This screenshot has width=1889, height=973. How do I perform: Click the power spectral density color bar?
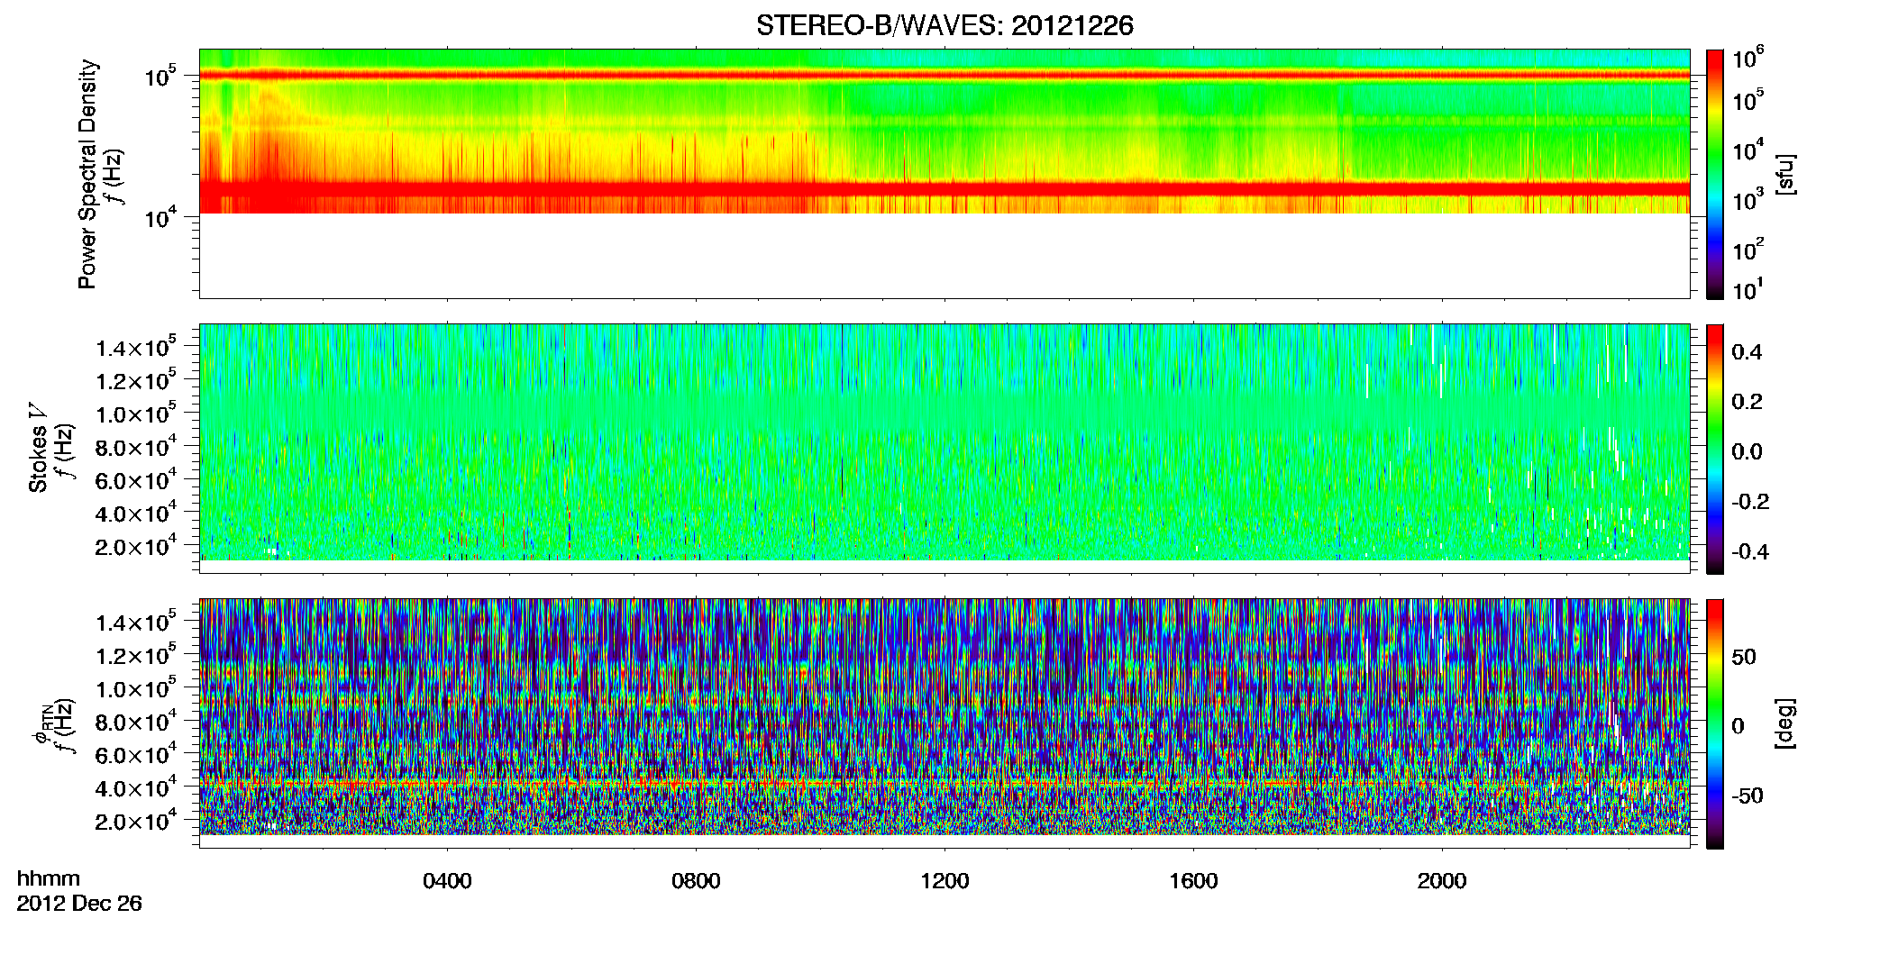pyautogui.click(x=1715, y=174)
